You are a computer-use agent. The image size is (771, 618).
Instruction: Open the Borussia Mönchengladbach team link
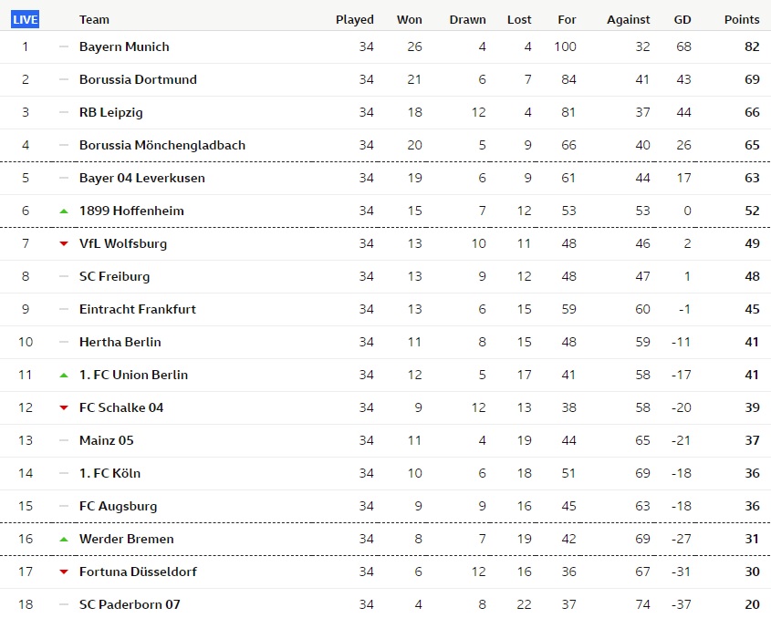162,146
